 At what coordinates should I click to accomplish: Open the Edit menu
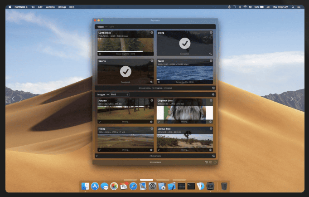(x=40, y=7)
